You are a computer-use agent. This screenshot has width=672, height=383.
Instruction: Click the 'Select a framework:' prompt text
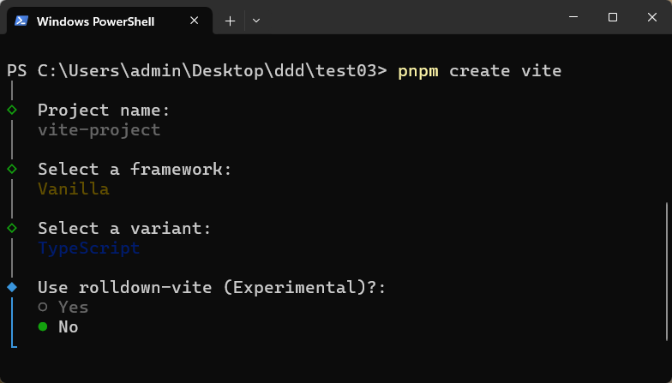click(x=135, y=170)
